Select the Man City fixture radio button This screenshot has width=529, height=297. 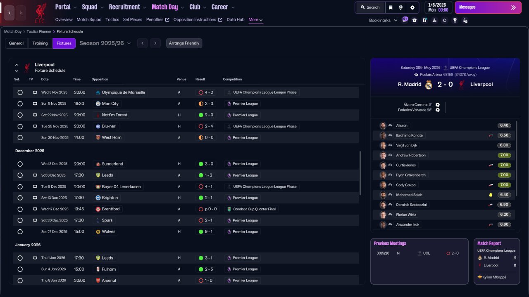click(x=20, y=104)
